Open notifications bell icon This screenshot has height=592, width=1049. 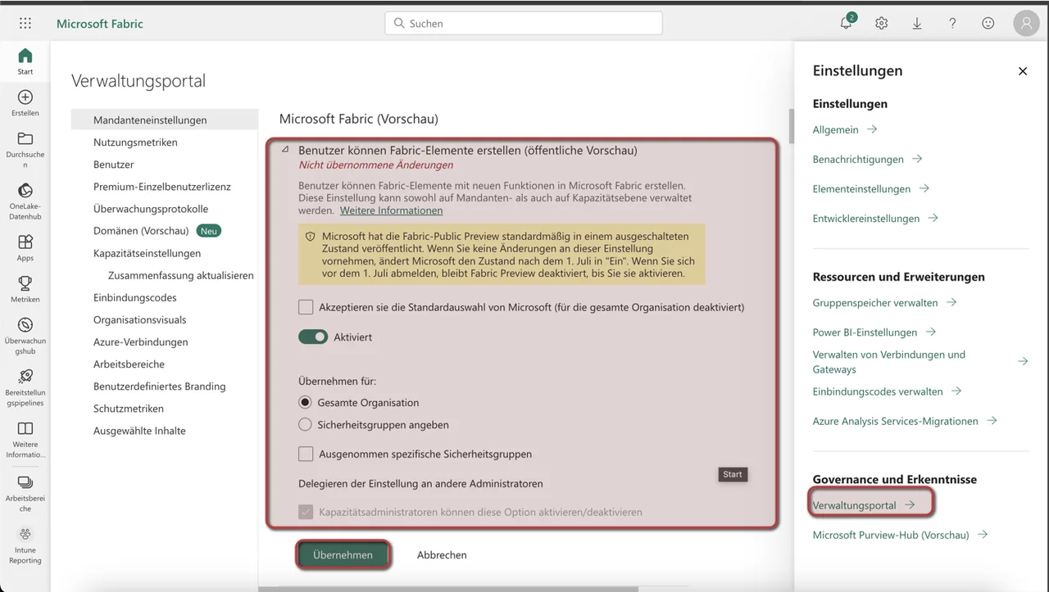pyautogui.click(x=847, y=23)
